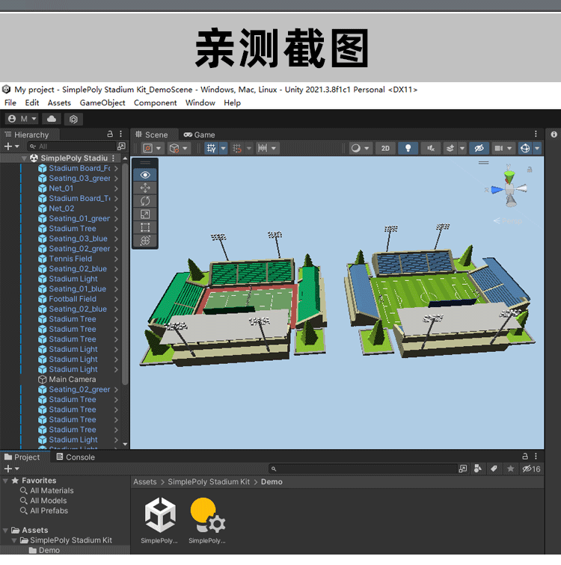Select Football Field in the Hierarchy

tap(73, 299)
